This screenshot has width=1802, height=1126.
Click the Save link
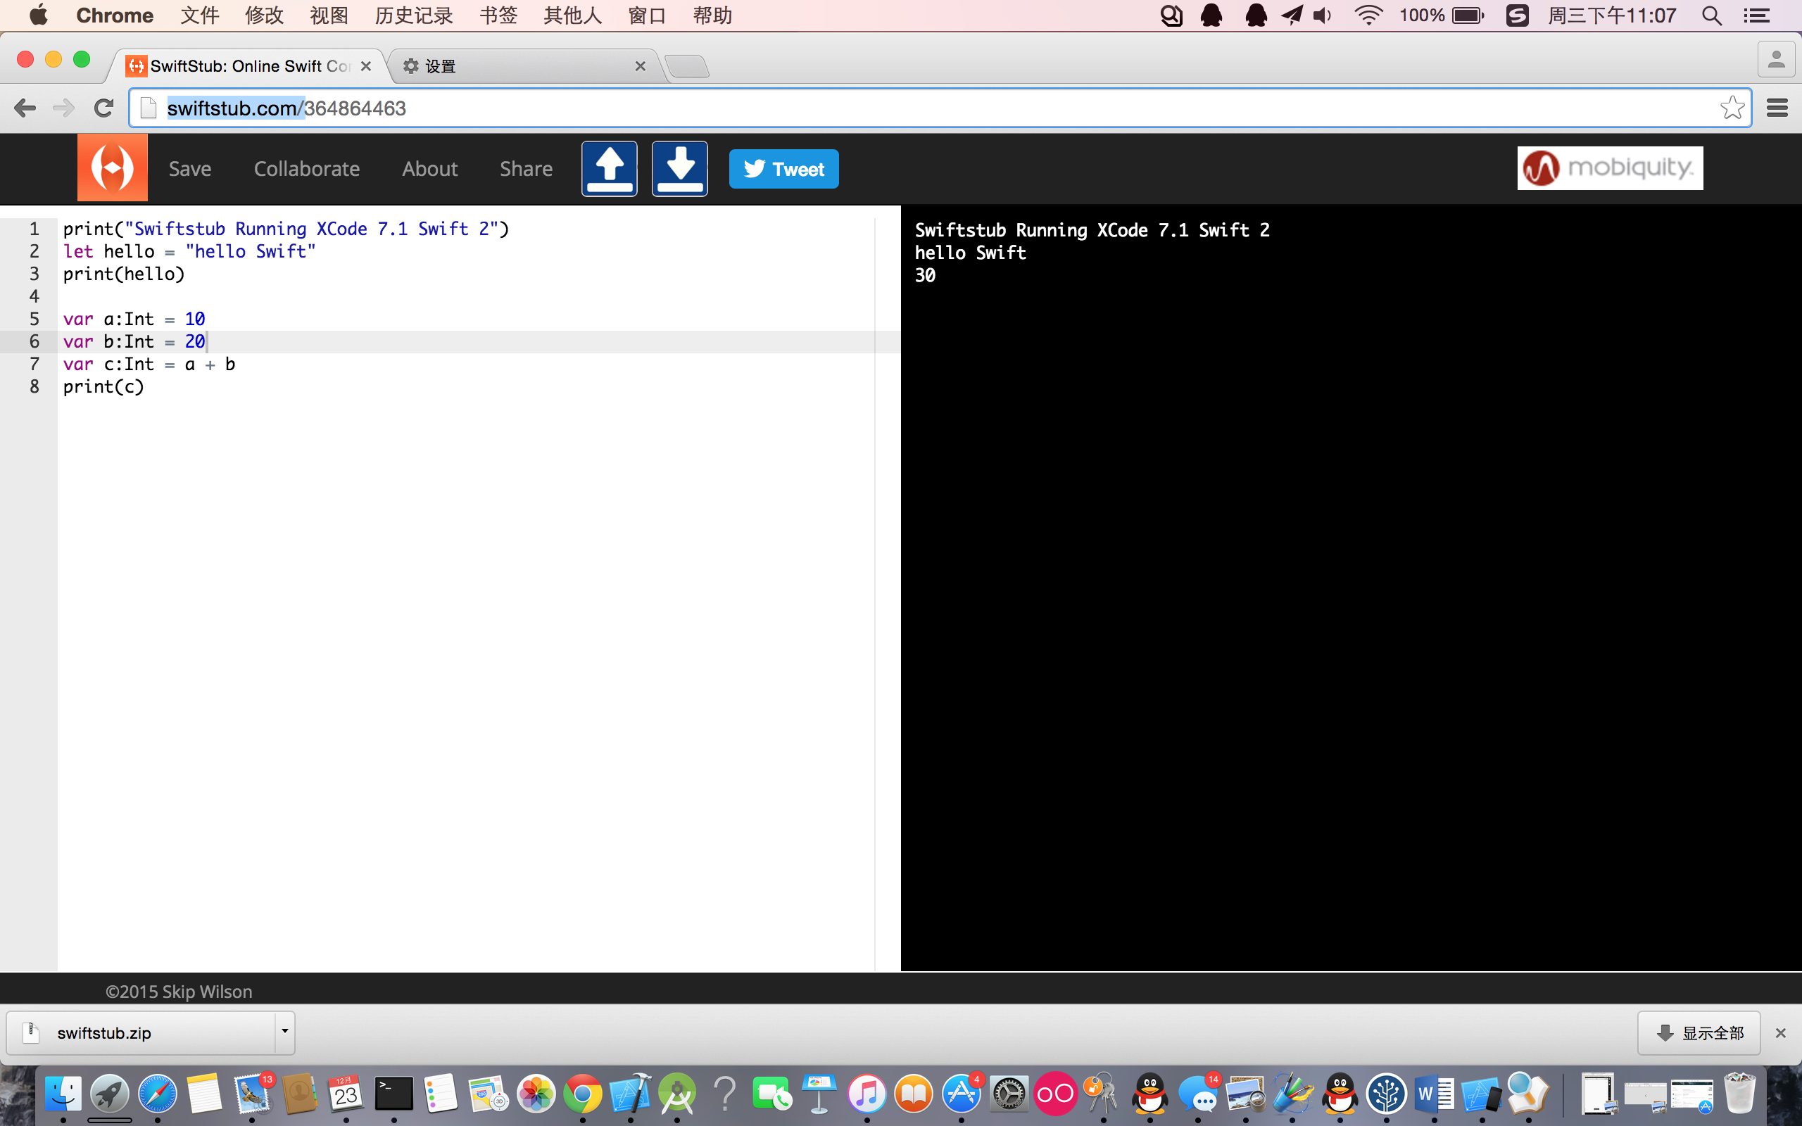189,168
